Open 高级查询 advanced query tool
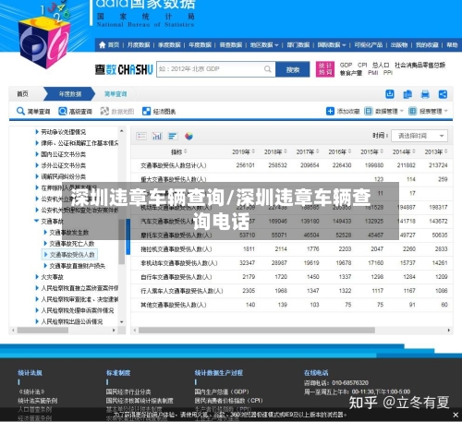462x422 pixels. [x=75, y=112]
